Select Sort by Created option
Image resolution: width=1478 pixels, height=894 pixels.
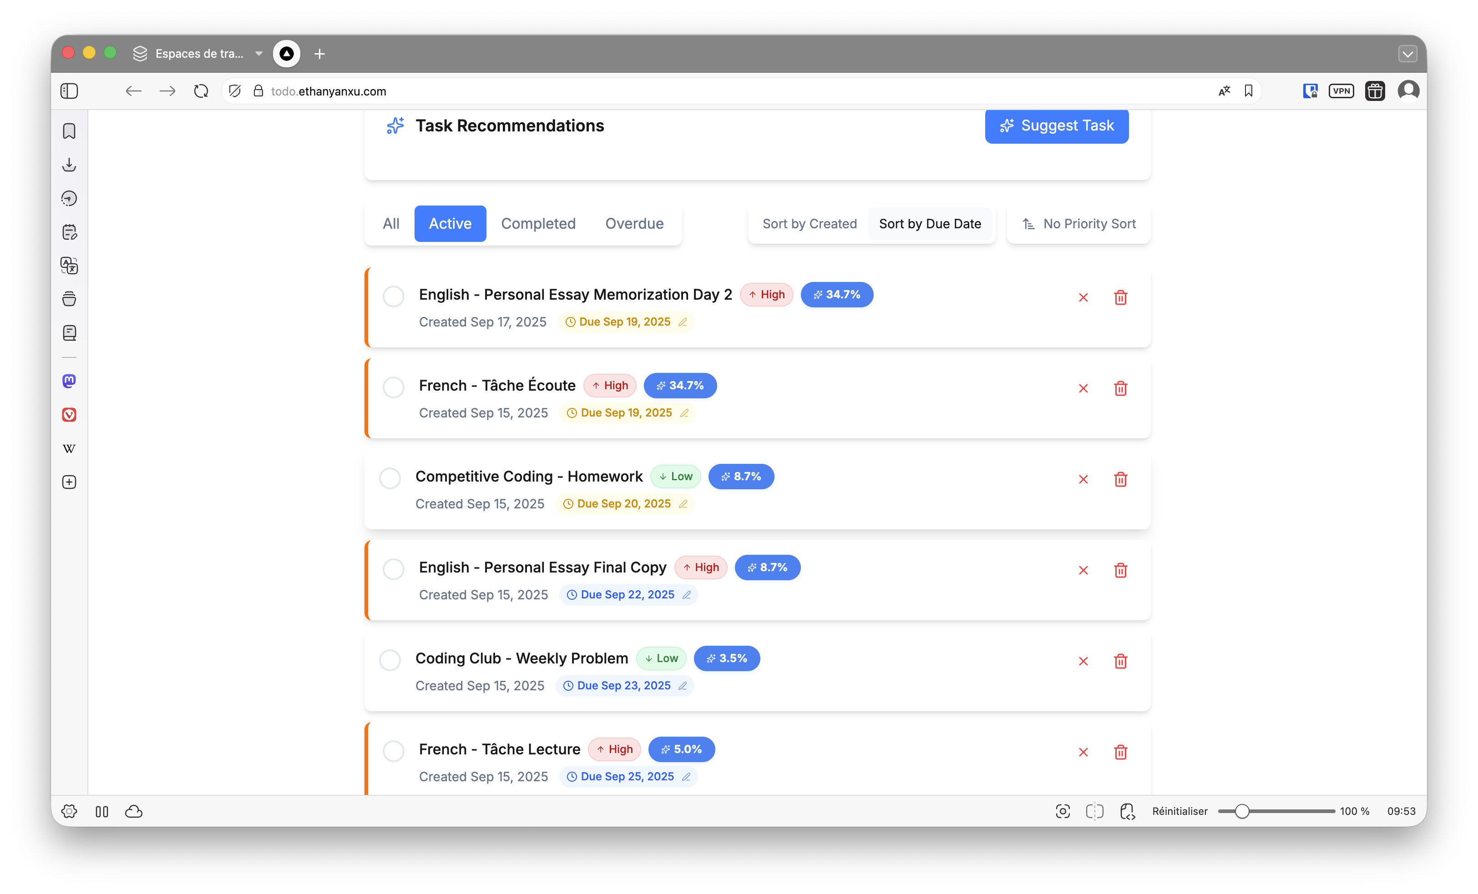point(809,224)
